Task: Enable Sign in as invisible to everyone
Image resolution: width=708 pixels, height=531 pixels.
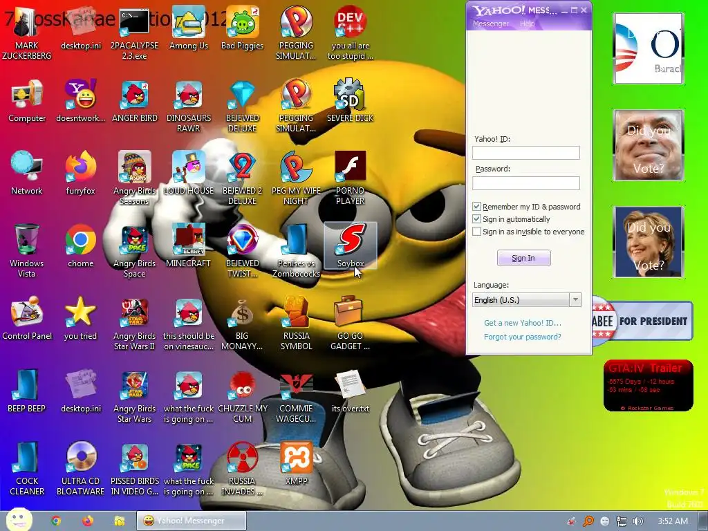Action: (476, 232)
